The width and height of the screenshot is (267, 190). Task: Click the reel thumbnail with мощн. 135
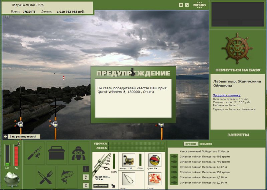point(128,160)
